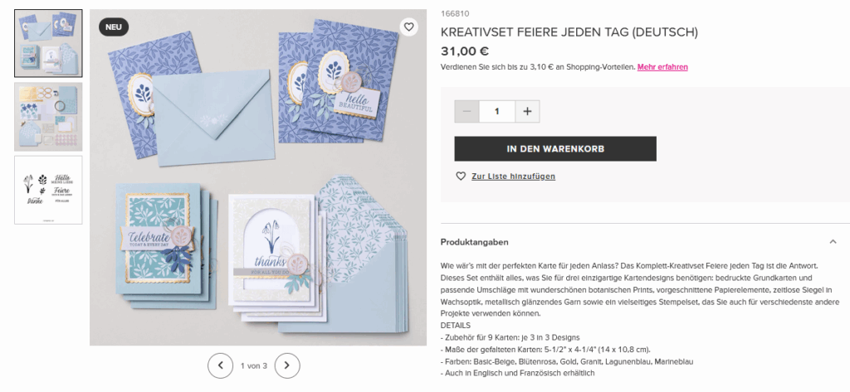The height and width of the screenshot is (392, 850).
Task: Select the first cards thumbnail
Action: point(48,43)
